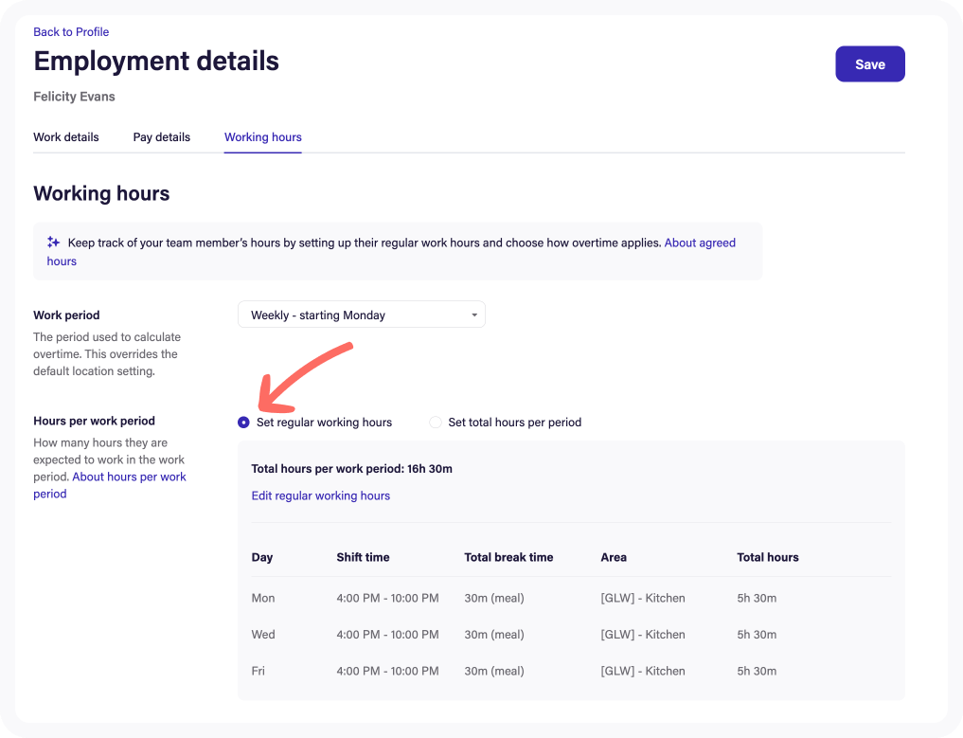
Task: Select the Working hours tab
Action: (x=262, y=136)
